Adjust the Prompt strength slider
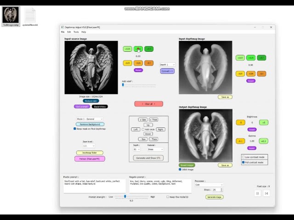 [125, 197]
